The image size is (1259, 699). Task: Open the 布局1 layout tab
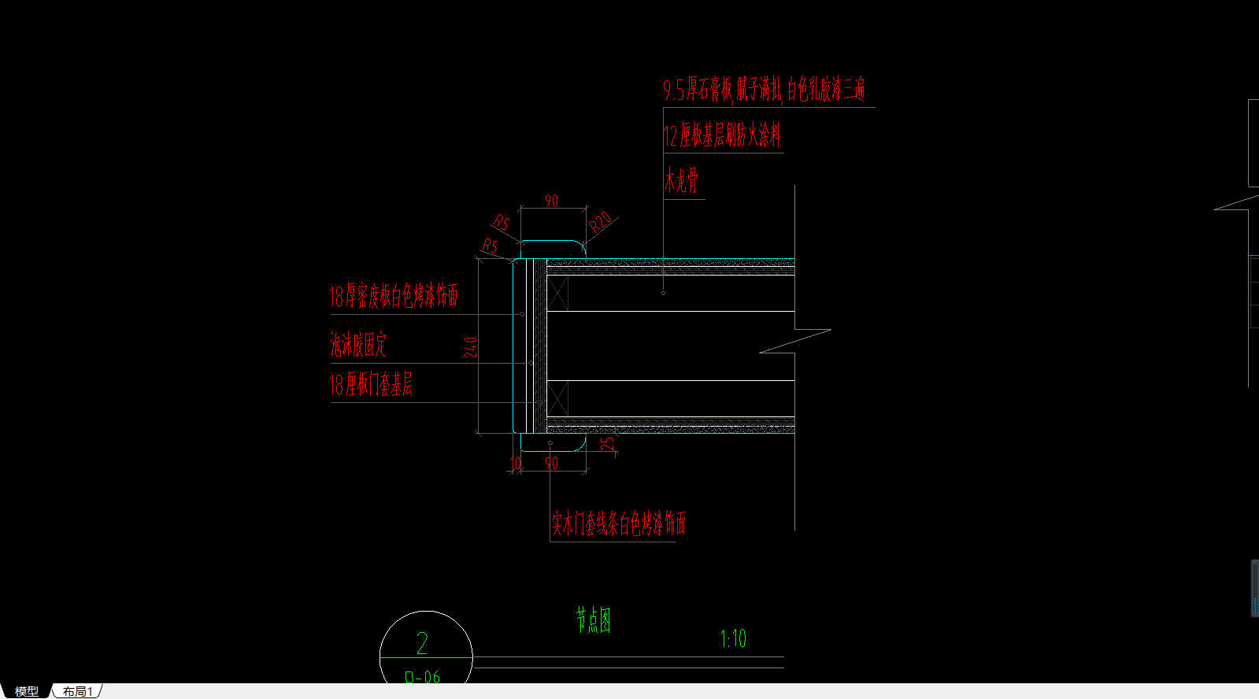[78, 691]
